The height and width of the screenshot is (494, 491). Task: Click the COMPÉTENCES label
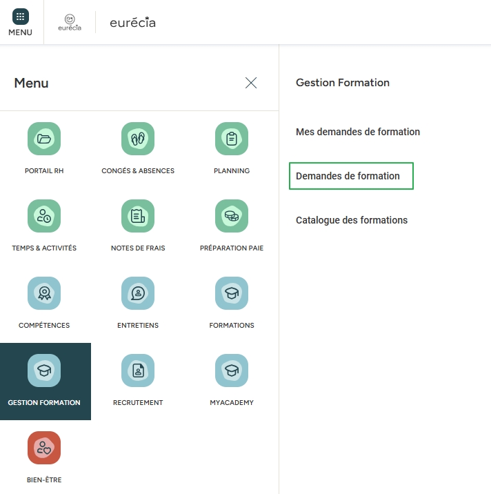[44, 325]
